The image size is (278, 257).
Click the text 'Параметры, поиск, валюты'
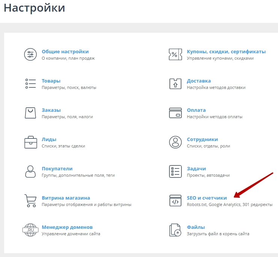click(69, 87)
